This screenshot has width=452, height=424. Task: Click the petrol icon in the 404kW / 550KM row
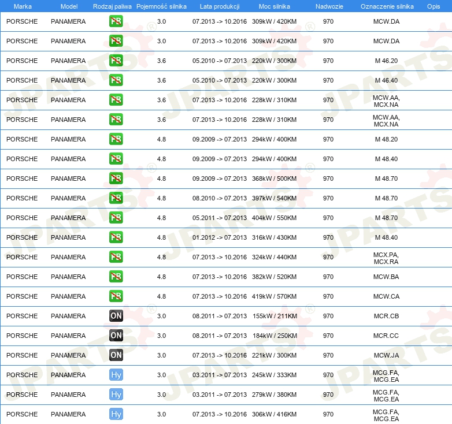point(116,217)
